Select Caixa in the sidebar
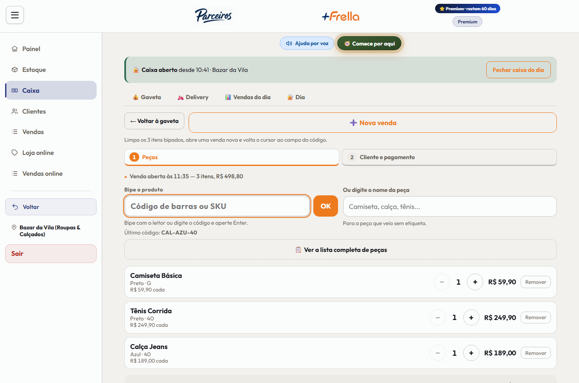The width and height of the screenshot is (579, 383). (51, 90)
